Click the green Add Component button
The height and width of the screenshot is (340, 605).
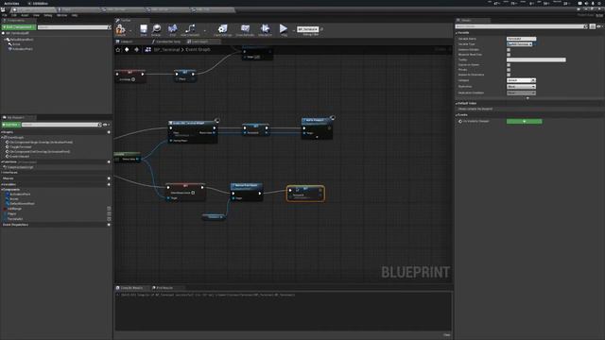[19, 27]
